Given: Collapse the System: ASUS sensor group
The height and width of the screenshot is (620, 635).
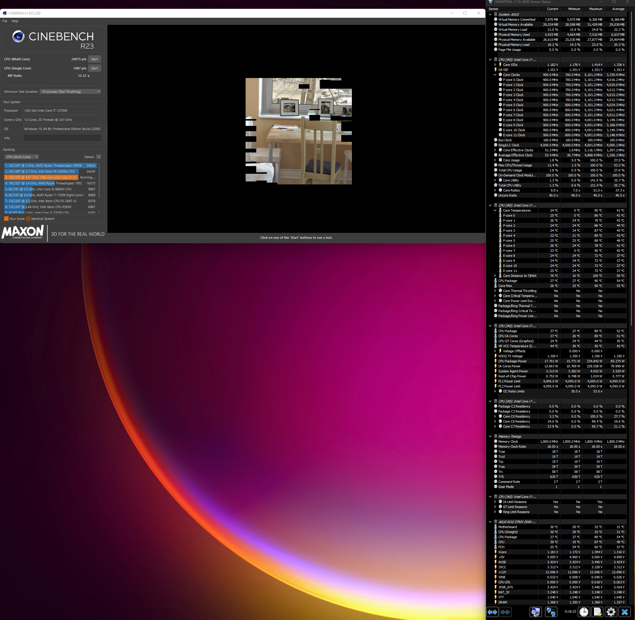Looking at the screenshot, I should [490, 14].
